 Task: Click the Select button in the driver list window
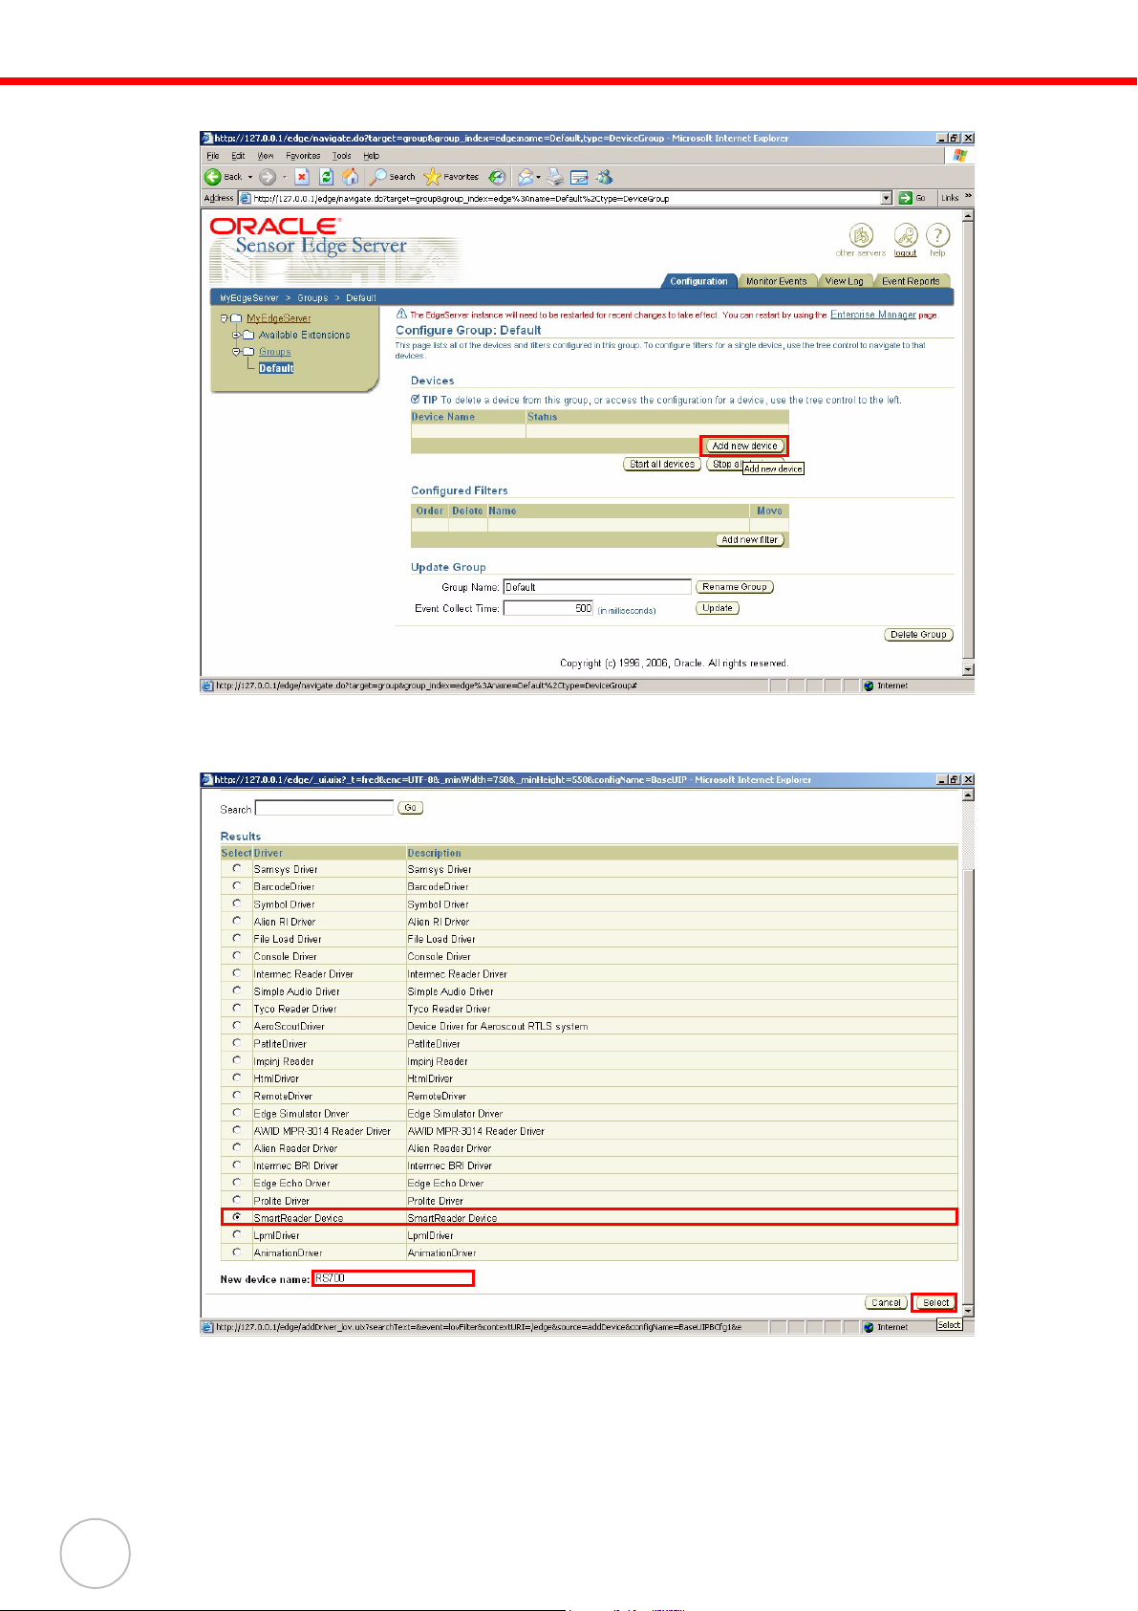pyautogui.click(x=935, y=1302)
